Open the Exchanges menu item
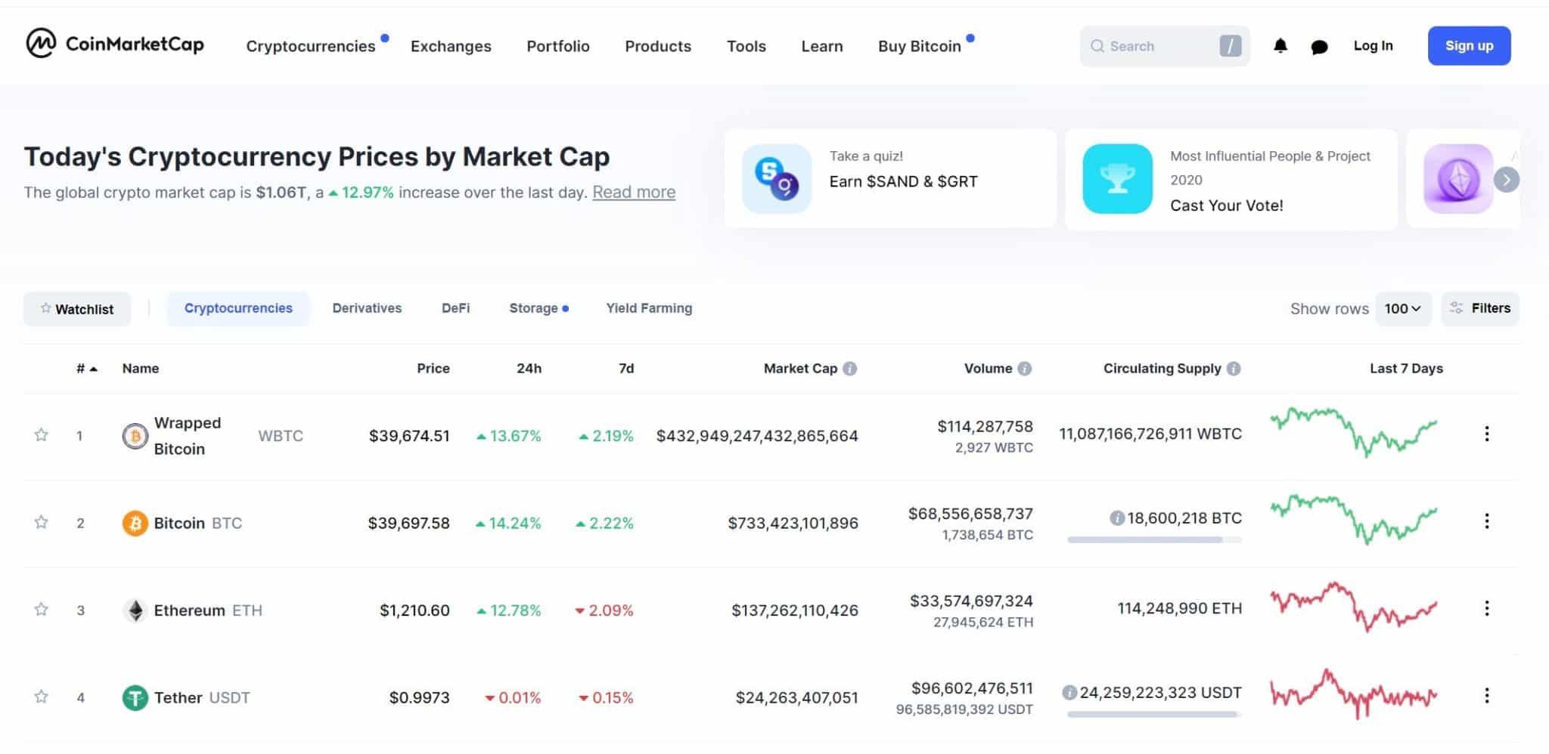Image resolution: width=1549 pixels, height=754 pixels. click(x=451, y=46)
